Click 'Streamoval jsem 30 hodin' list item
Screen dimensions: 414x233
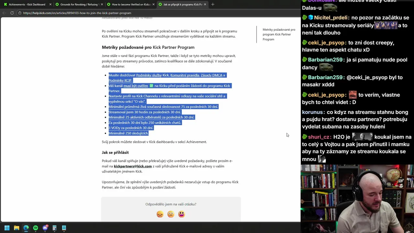(145, 112)
